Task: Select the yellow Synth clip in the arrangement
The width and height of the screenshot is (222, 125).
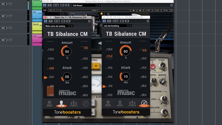Action: 37,28
